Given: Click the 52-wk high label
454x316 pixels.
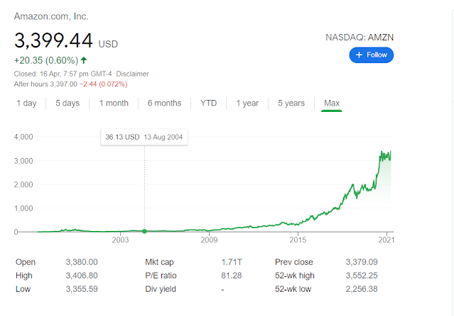Looking at the screenshot, I should pos(294,276).
